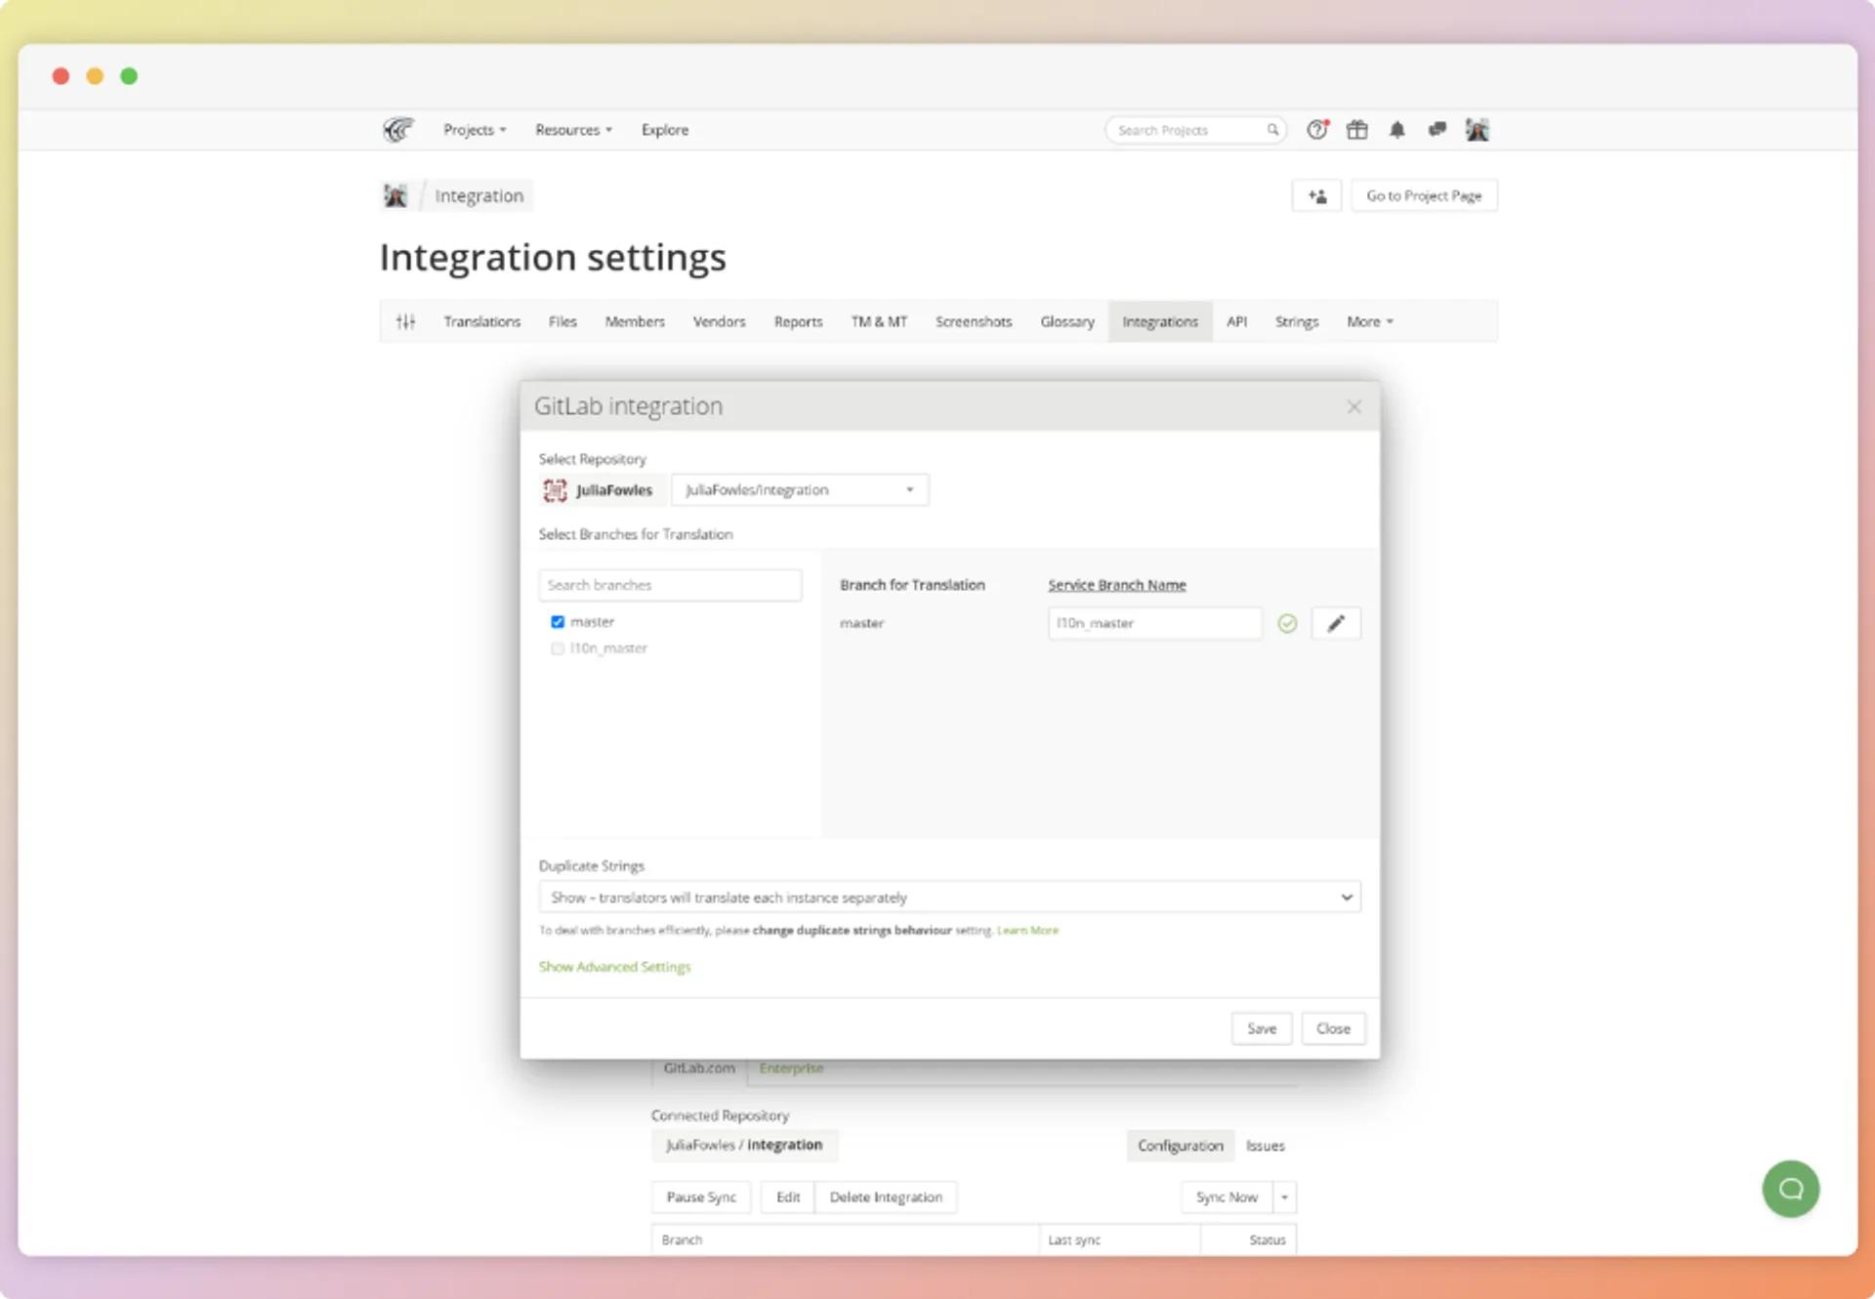The image size is (1875, 1299).
Task: Click the search magnifier icon
Action: click(1272, 130)
